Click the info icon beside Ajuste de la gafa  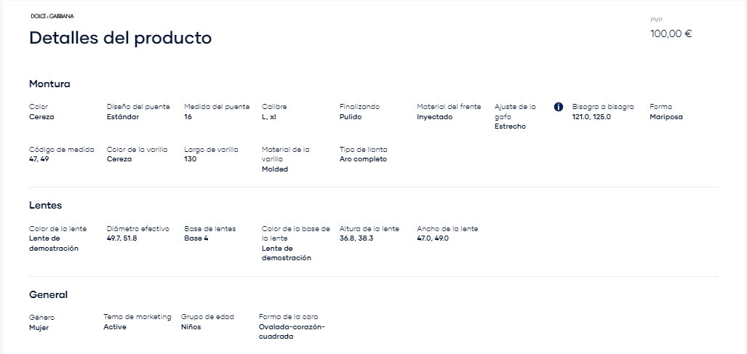[559, 107]
